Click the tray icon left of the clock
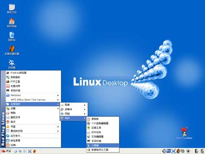The image size is (205, 154). (188, 151)
